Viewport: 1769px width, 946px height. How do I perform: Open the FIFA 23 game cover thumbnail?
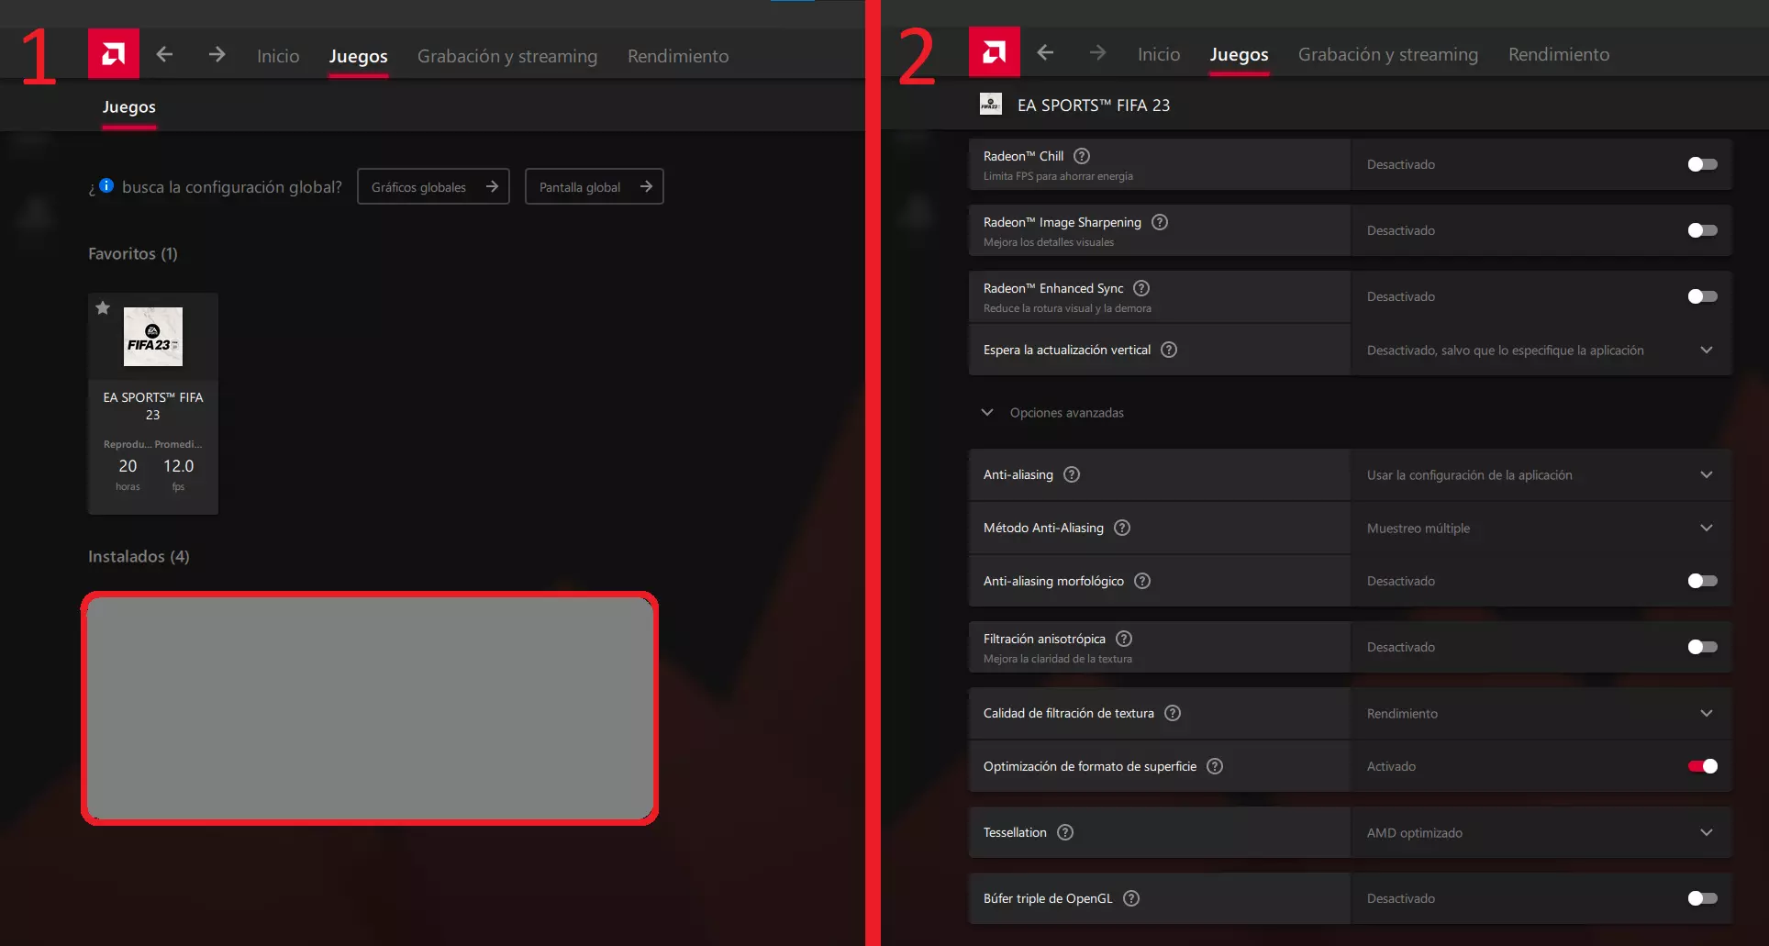pyautogui.click(x=153, y=337)
